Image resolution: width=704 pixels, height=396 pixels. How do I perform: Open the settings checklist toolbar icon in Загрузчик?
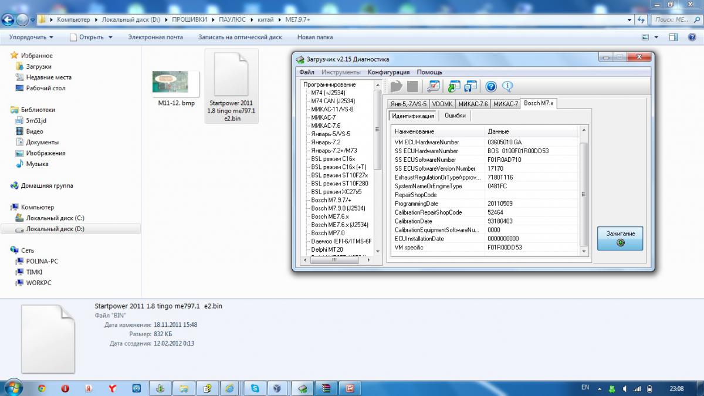(x=434, y=87)
